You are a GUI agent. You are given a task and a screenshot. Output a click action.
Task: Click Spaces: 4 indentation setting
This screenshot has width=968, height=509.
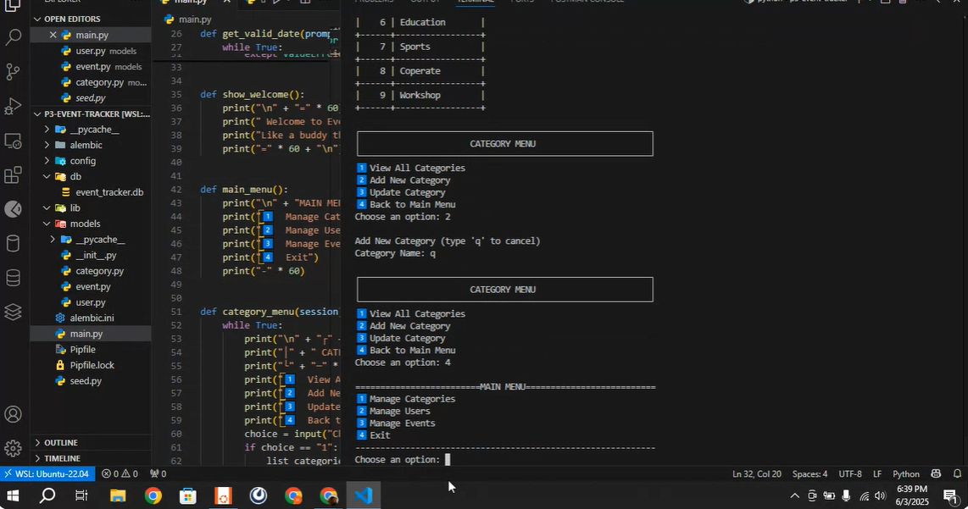809,474
